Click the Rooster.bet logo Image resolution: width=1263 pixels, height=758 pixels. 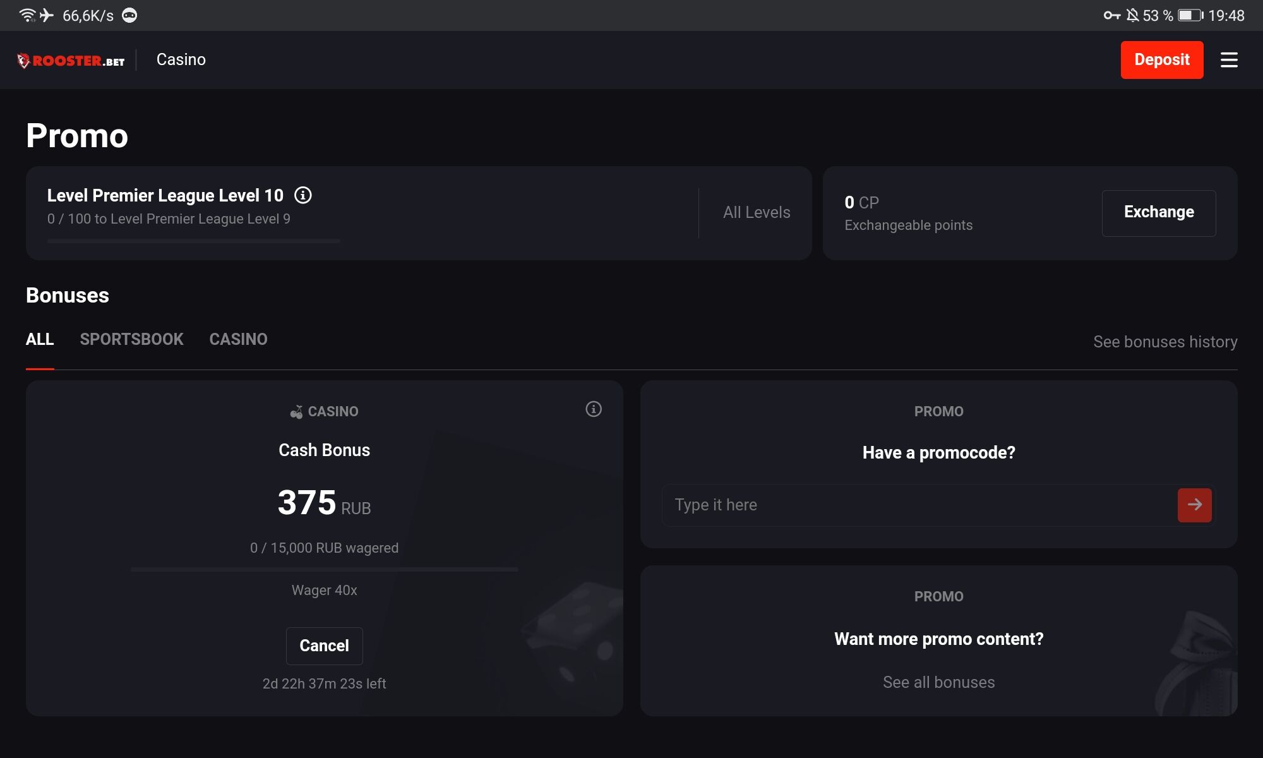(x=71, y=61)
